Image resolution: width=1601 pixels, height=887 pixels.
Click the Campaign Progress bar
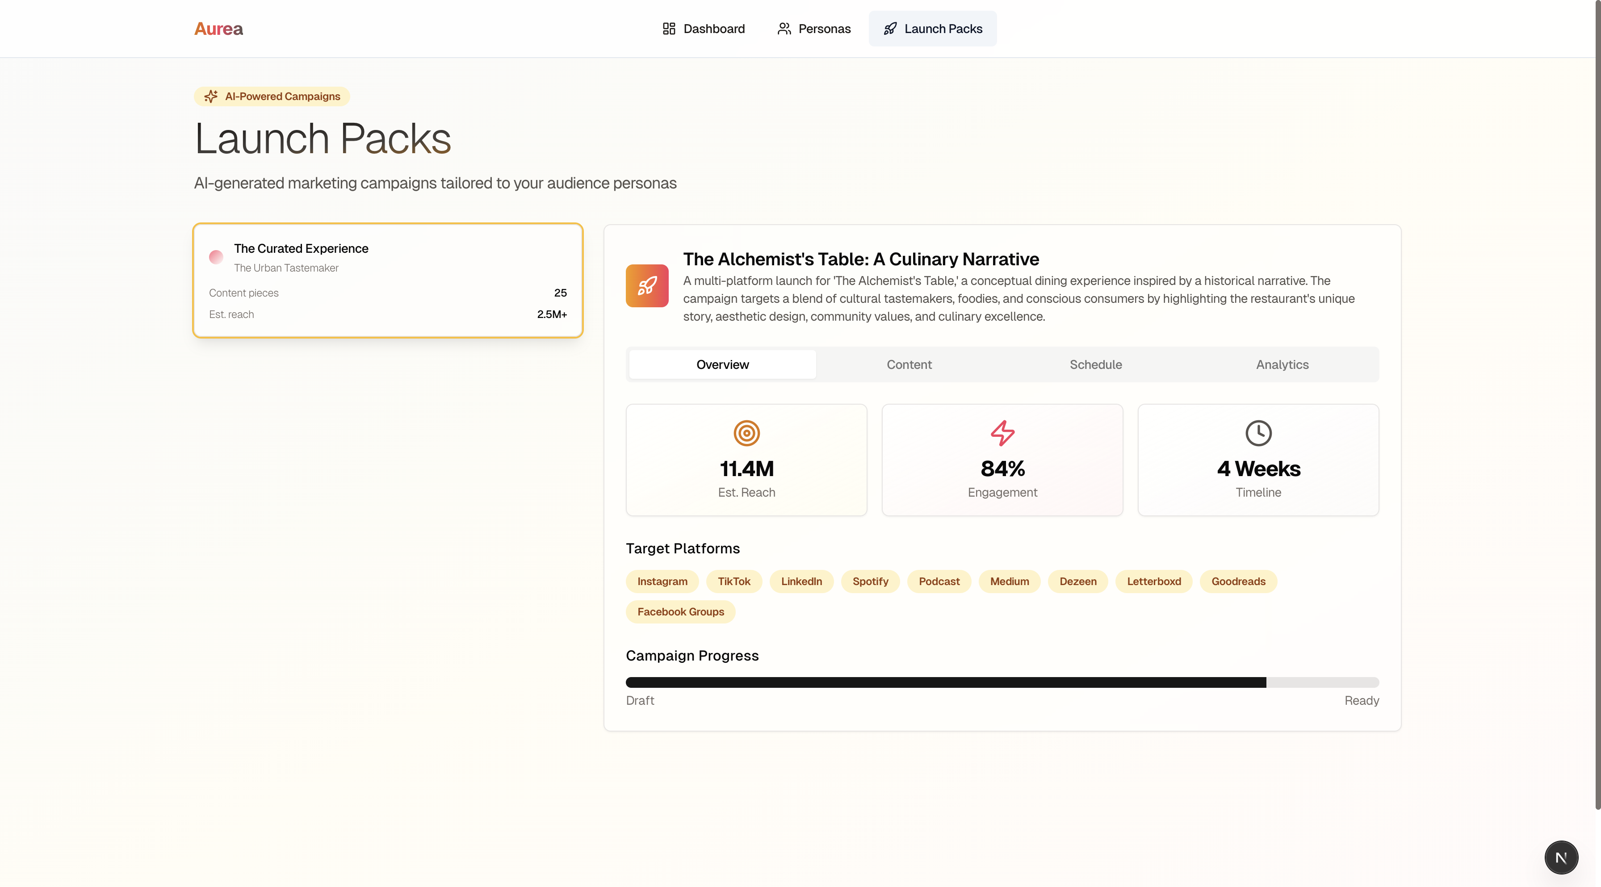click(1002, 682)
